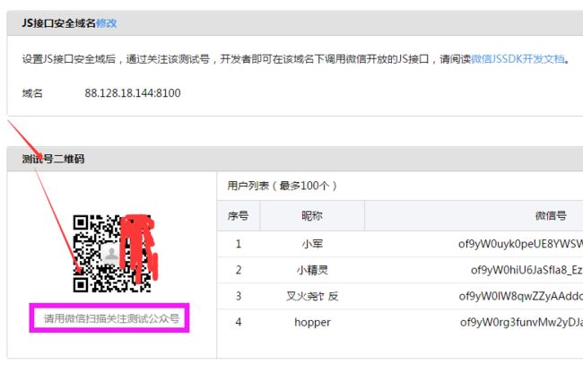This screenshot has height=382, width=583.
Task: Click the WeChat ID starting of9yW0hiU6JaSfla8_Ez
Action: tap(526, 270)
